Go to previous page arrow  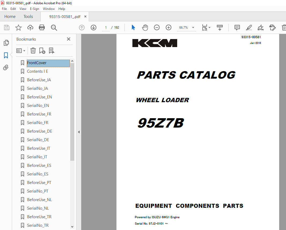(x=82, y=28)
